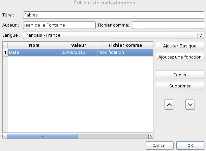Viewport: 206px width, 151px height.
Task: Click the Fichier comme column header
Action: tap(125, 45)
